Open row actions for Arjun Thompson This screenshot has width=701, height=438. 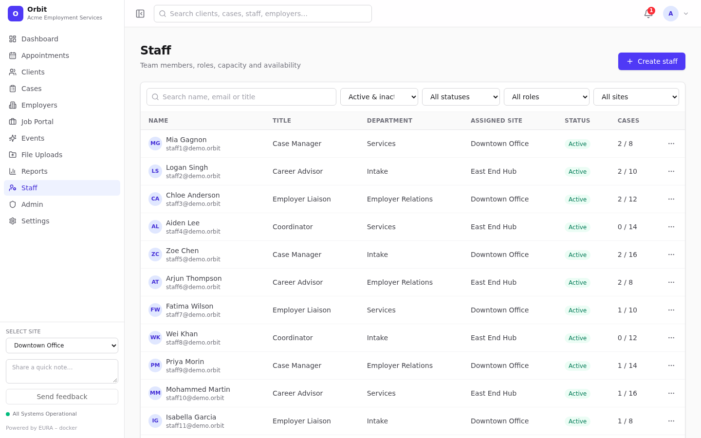(671, 282)
